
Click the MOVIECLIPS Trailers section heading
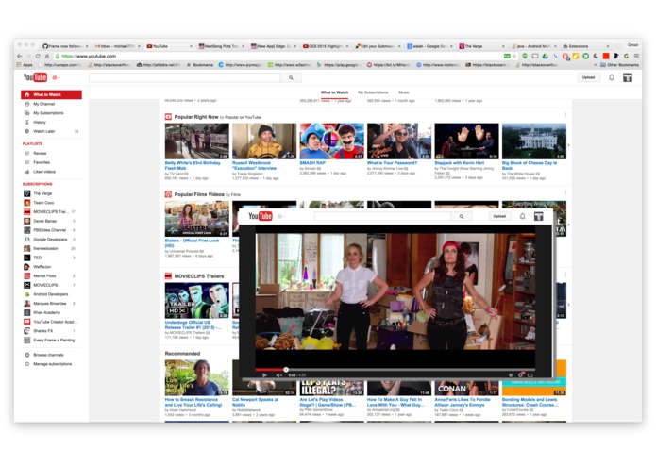click(199, 276)
